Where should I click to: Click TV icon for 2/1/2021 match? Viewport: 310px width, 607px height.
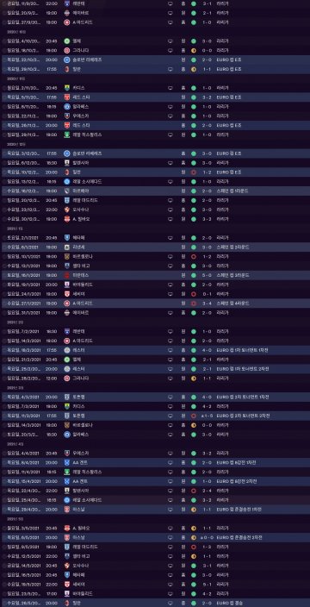[x=170, y=238]
